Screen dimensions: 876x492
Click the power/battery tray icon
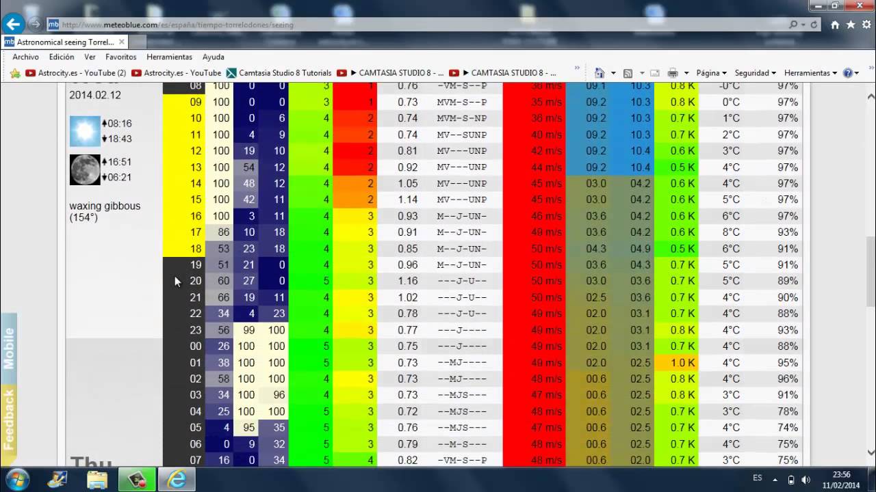click(791, 480)
